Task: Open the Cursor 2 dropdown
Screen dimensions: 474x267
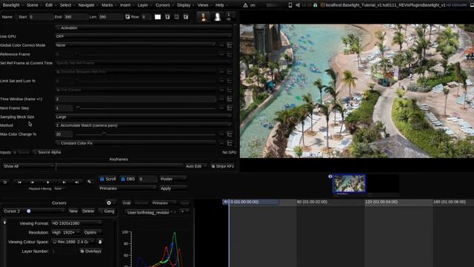Action: 34,211
